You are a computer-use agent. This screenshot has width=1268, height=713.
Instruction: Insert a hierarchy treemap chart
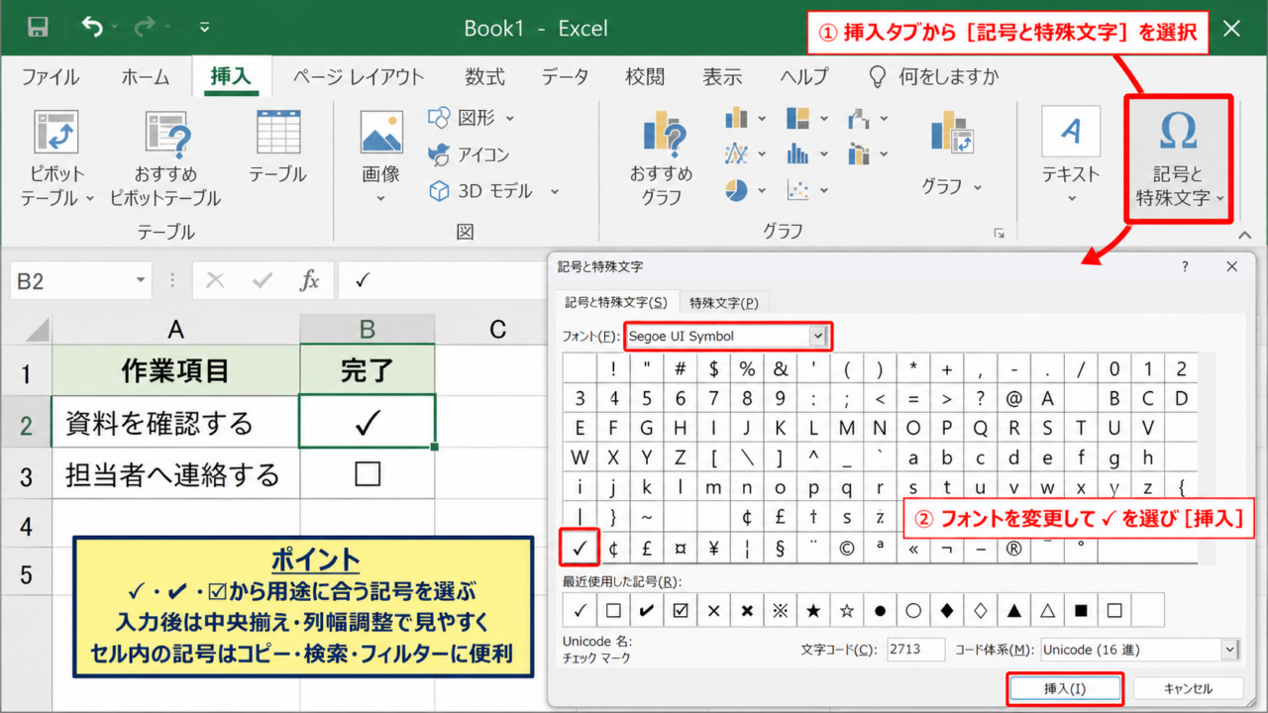805,119
